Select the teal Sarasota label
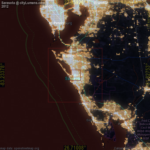This screenshot has width=150, height=150. pos(73,79)
